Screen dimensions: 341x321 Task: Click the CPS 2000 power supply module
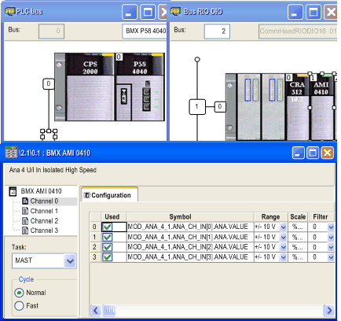(90, 87)
